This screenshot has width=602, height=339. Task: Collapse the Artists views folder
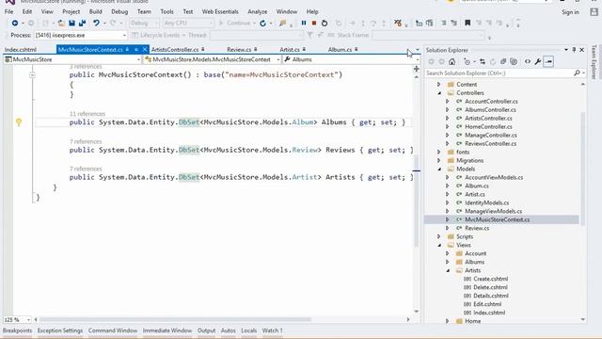click(448, 270)
